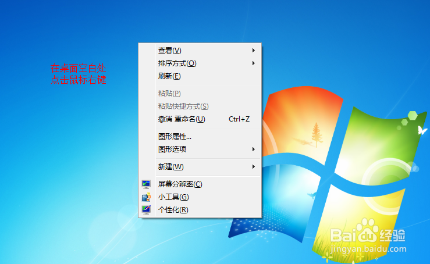Viewport: 430px width, 264px height.
Task: Click the greyed 粘贴(P) entry
Action: point(200,94)
